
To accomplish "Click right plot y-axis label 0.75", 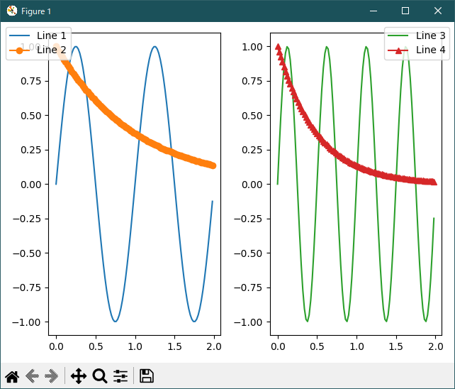I will pyautogui.click(x=252, y=81).
